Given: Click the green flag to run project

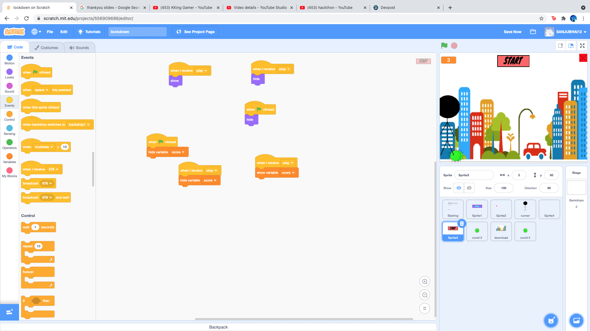Looking at the screenshot, I should tap(444, 46).
